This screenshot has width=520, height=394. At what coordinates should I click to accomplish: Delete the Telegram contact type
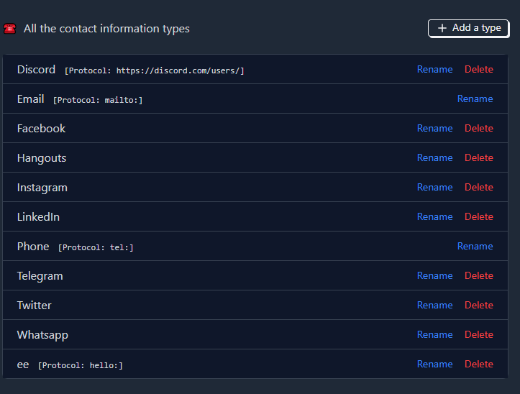pos(479,275)
